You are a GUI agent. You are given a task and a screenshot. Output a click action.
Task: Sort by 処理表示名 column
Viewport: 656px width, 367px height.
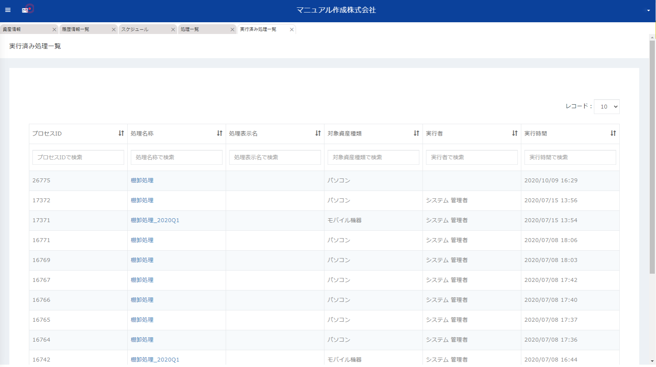pos(318,134)
